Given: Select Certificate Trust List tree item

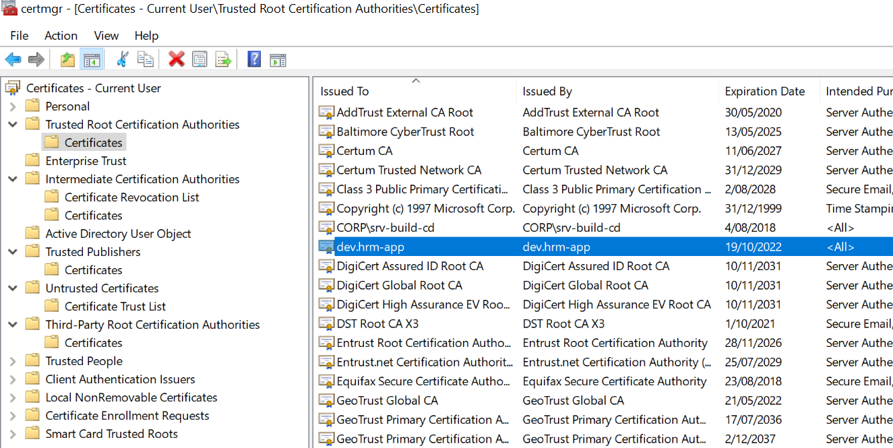Looking at the screenshot, I should (115, 307).
